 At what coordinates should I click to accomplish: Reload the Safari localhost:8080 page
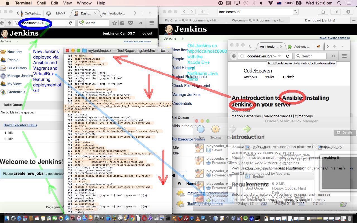(295, 12)
